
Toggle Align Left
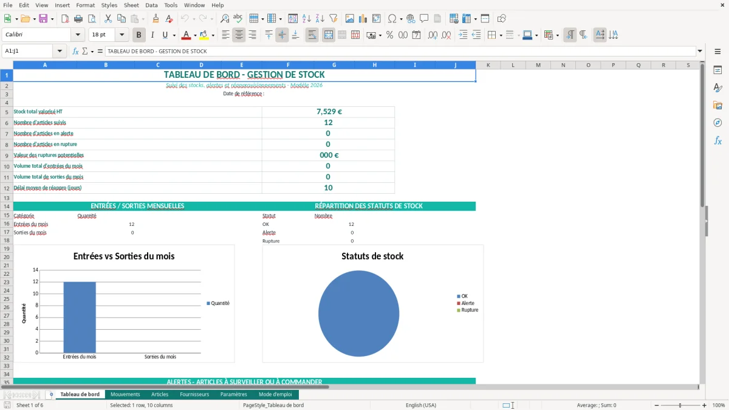225,35
